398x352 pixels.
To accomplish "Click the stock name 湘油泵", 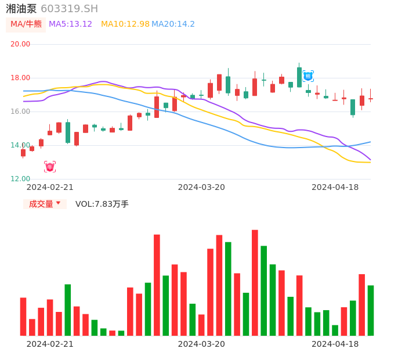I will (x=21, y=9).
